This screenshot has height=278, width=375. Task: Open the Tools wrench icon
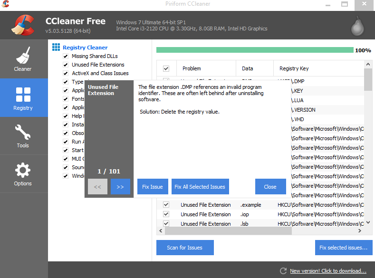[23, 132]
